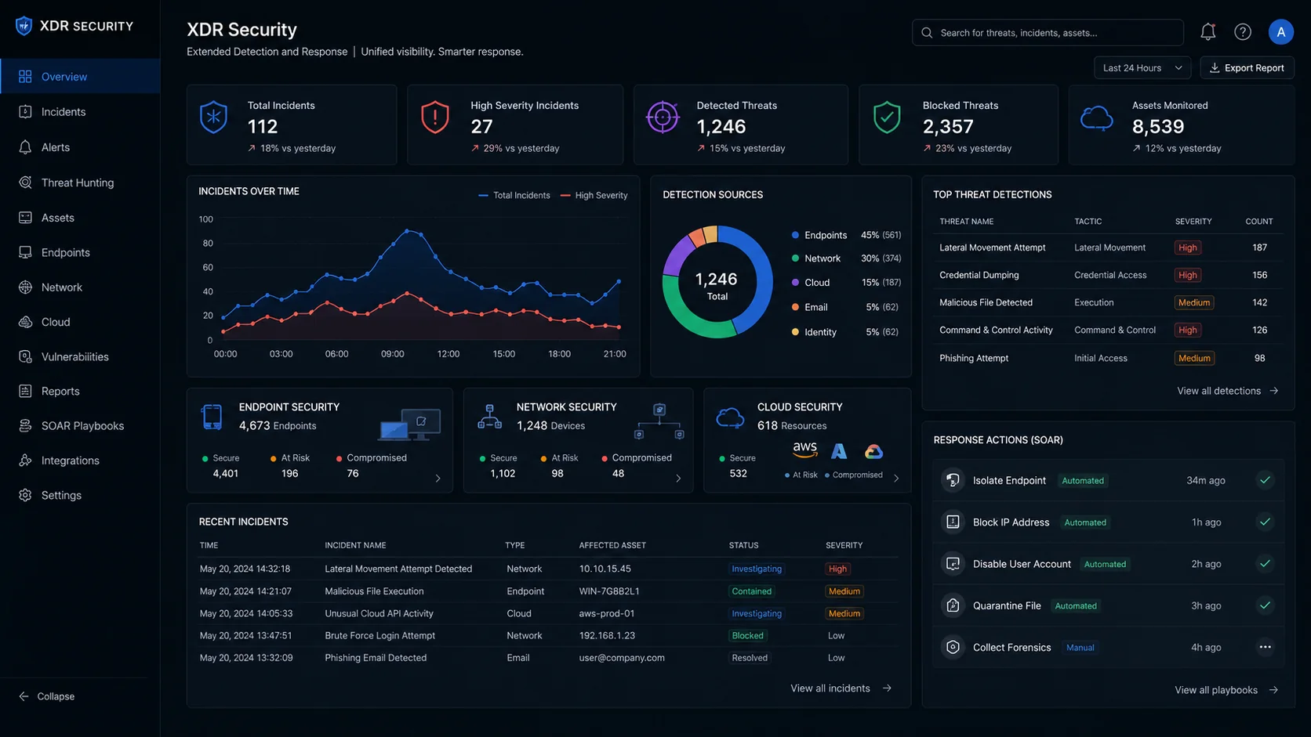The image size is (1311, 737).
Task: Open Network in the sidebar
Action: [80, 287]
